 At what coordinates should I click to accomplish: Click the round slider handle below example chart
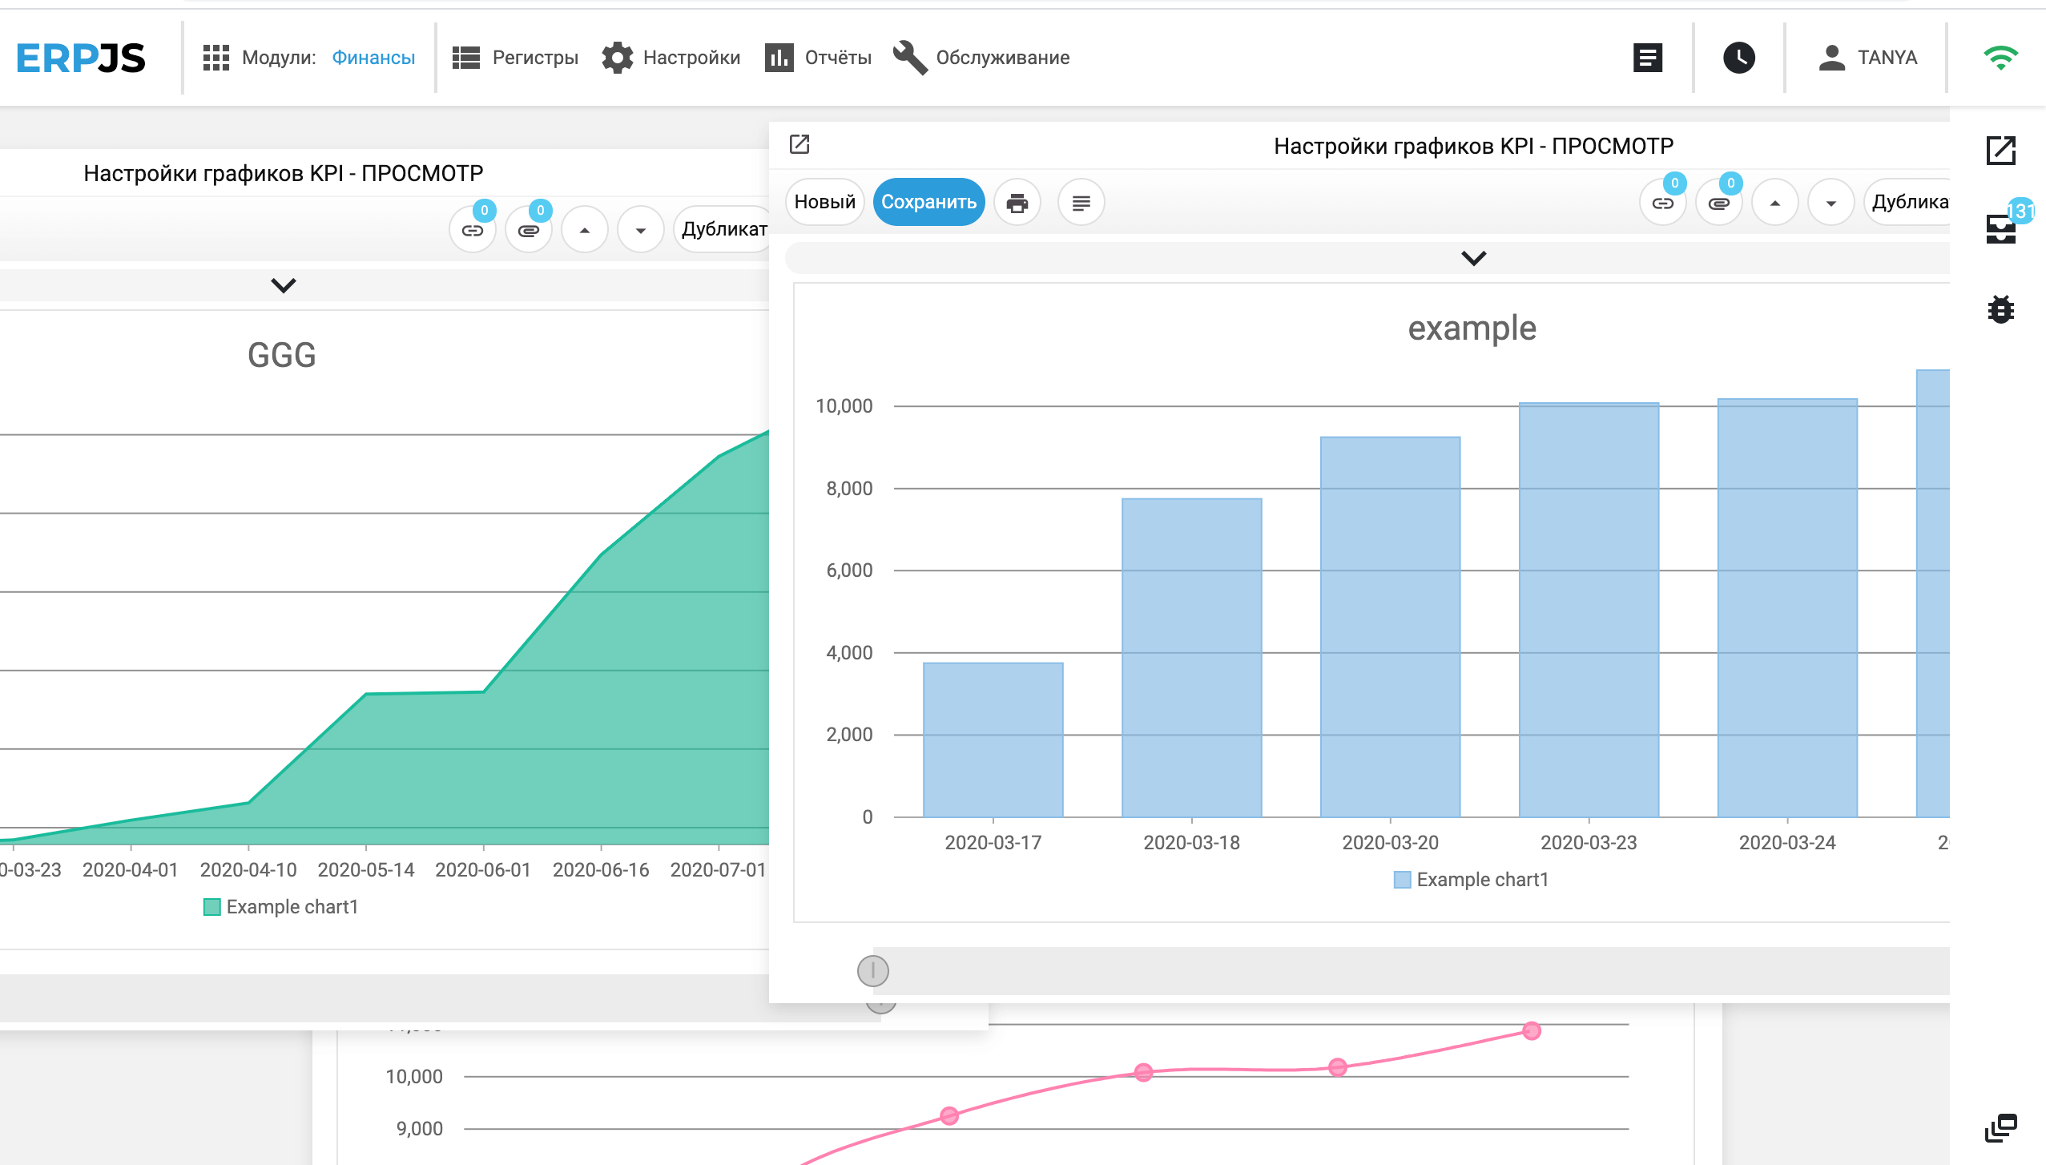pos(872,971)
